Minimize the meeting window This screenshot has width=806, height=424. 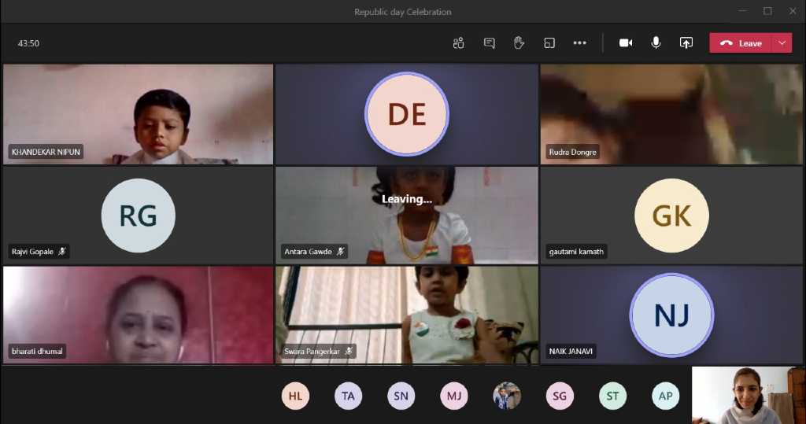tap(742, 11)
